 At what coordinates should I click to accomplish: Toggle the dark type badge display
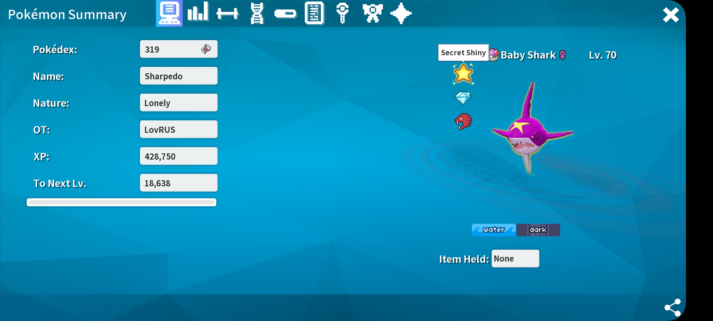pyautogui.click(x=538, y=230)
